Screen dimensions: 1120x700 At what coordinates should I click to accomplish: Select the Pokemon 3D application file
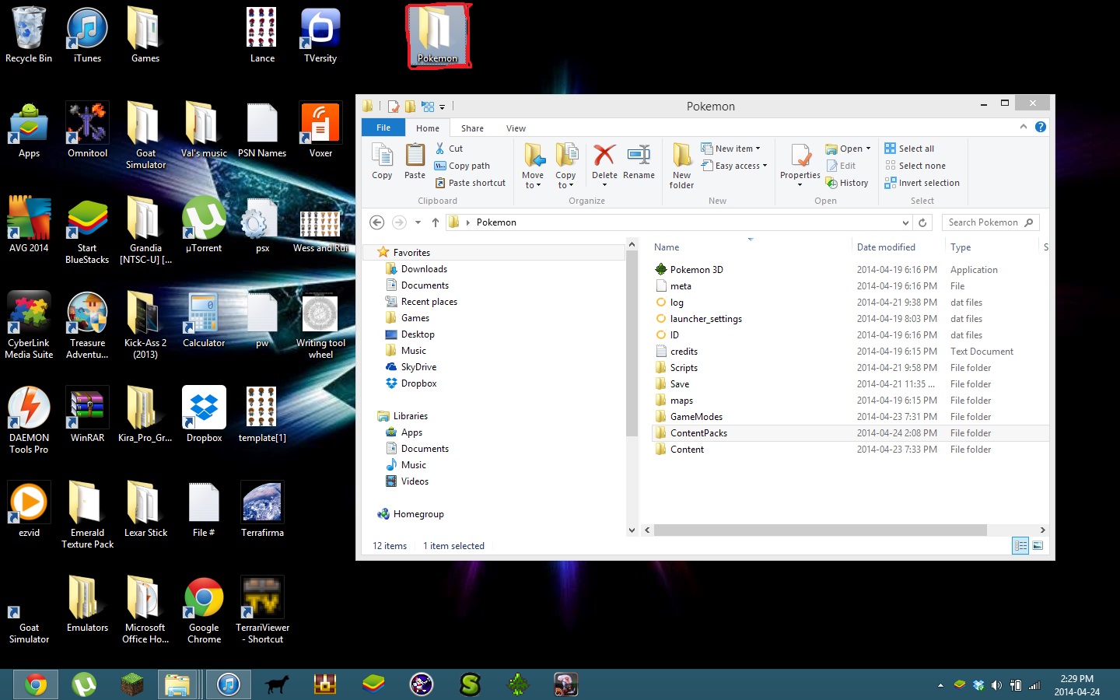(696, 270)
